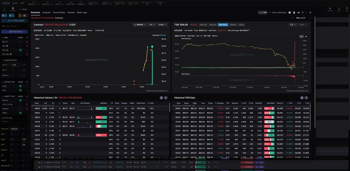
Task: Select the area chart view icon on TSN chart
Action: [x=306, y=36]
